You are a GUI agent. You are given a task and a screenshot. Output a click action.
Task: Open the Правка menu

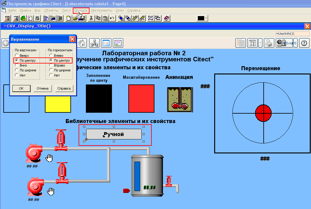[25, 10]
